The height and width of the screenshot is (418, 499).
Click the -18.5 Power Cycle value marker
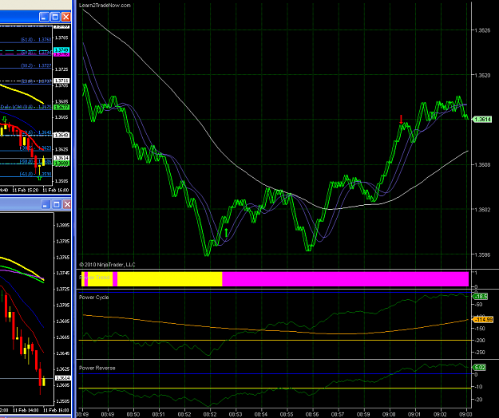click(481, 297)
